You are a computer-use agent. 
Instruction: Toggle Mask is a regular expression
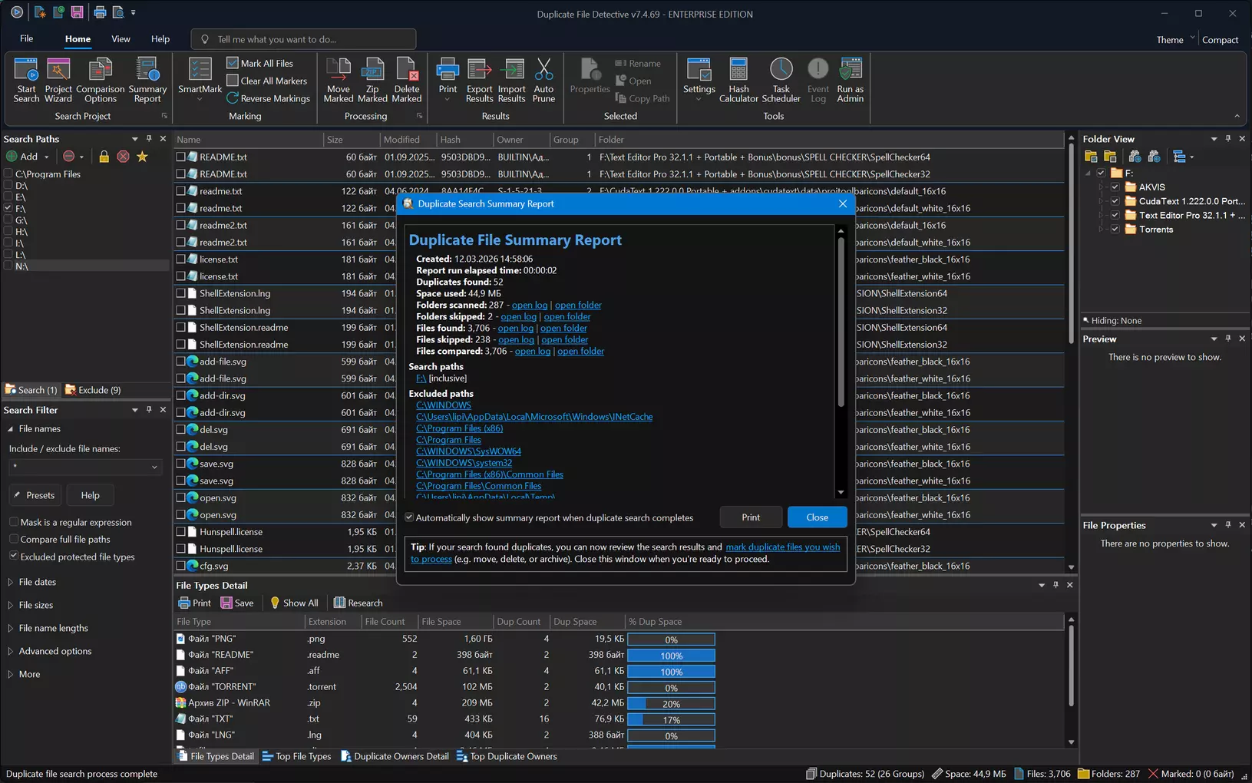click(x=14, y=522)
